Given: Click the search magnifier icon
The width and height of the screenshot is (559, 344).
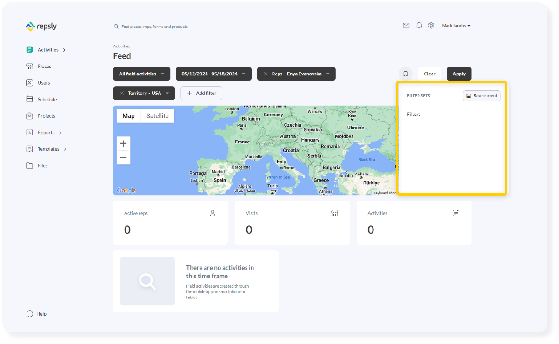Looking at the screenshot, I should [x=116, y=27].
